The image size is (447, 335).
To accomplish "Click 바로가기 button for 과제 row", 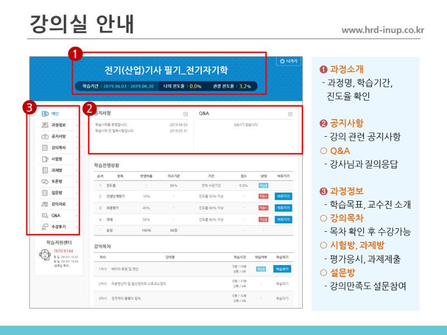I will tap(283, 219).
